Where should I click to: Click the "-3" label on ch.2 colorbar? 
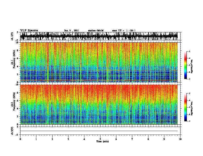[x=189, y=94]
